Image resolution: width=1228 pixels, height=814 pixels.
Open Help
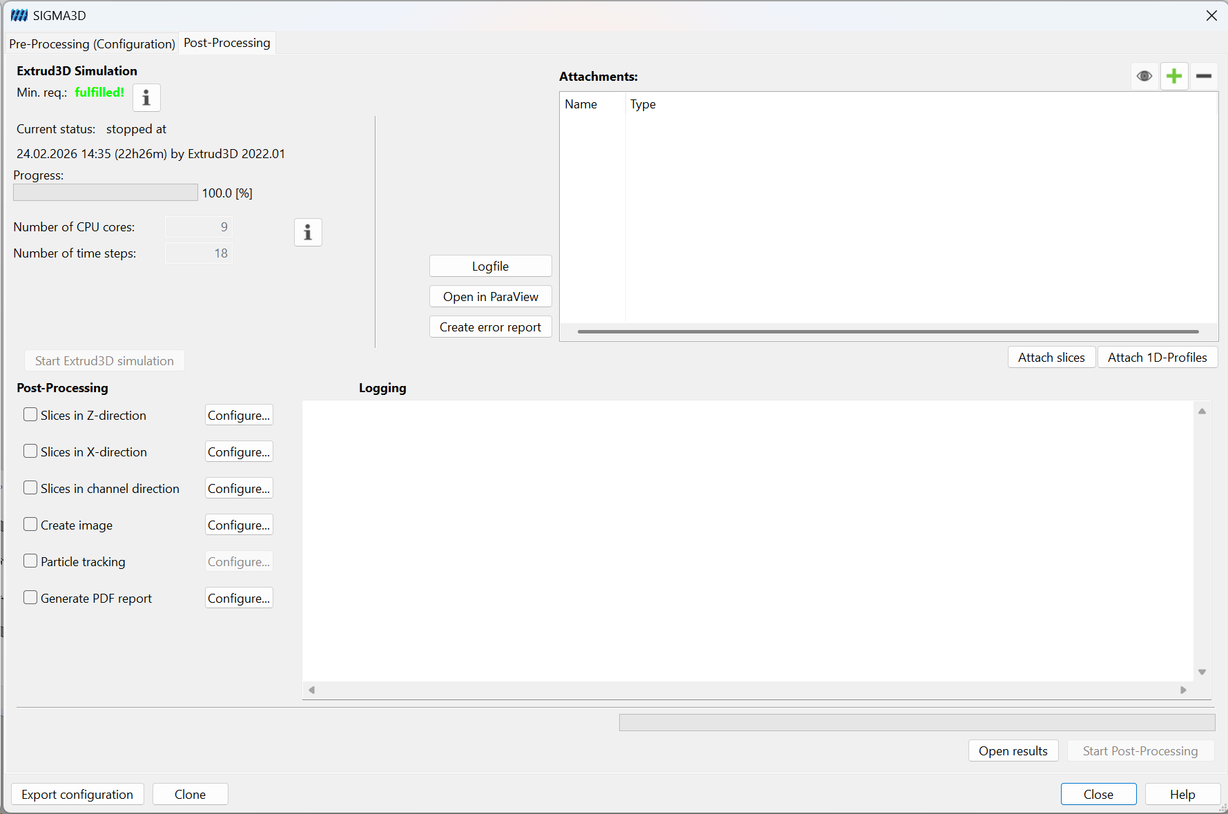point(1182,795)
